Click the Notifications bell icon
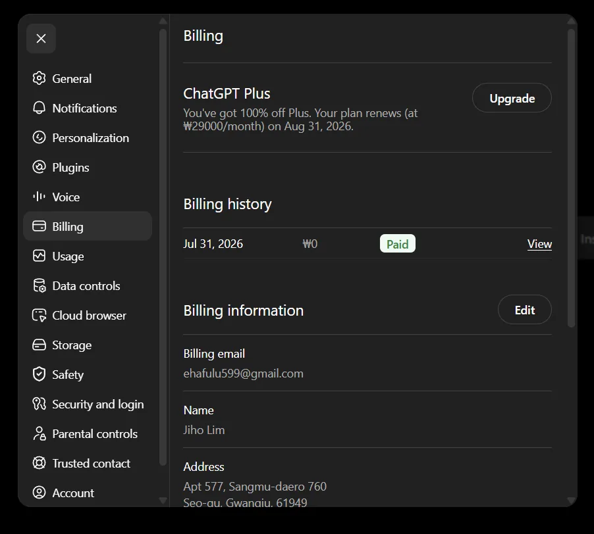594x534 pixels. pyautogui.click(x=39, y=108)
